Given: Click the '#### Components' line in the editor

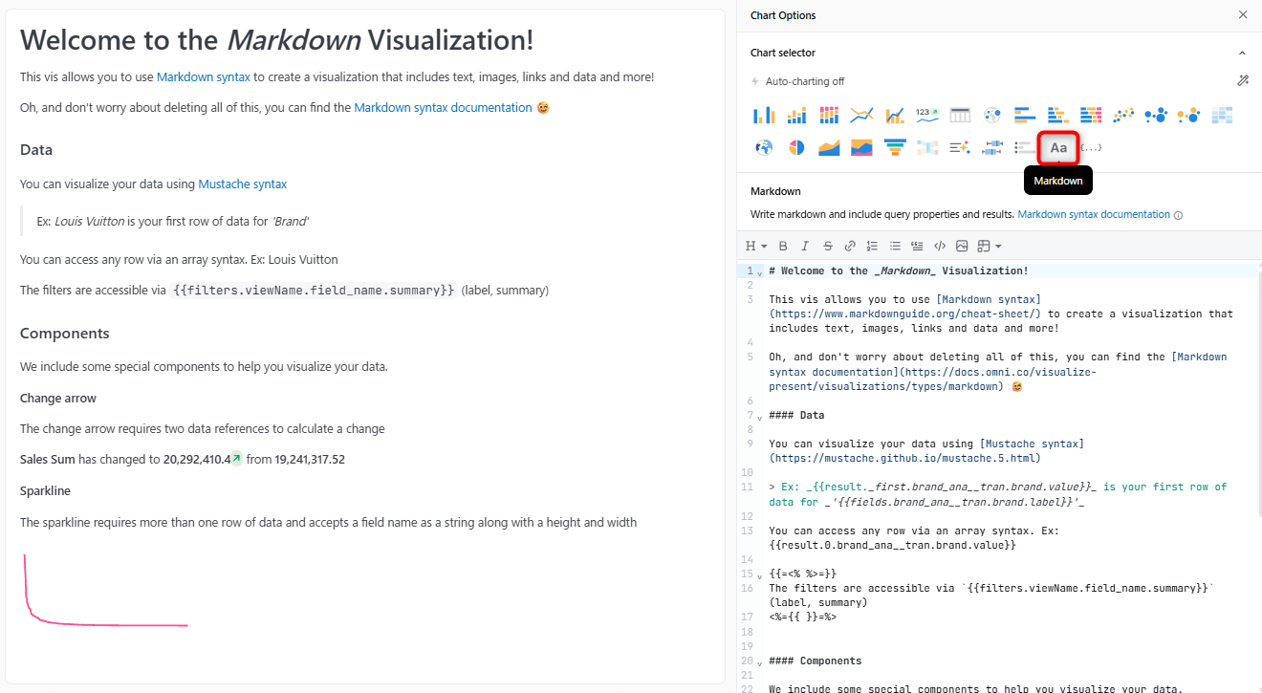Looking at the screenshot, I should coord(816,661).
